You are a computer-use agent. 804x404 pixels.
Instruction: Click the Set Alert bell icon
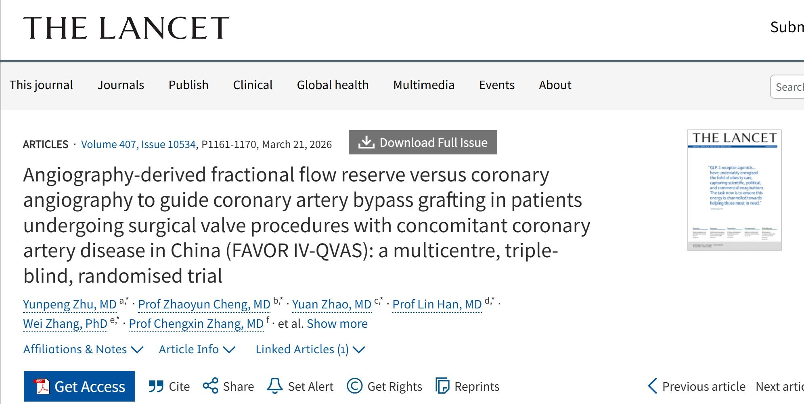tap(275, 386)
